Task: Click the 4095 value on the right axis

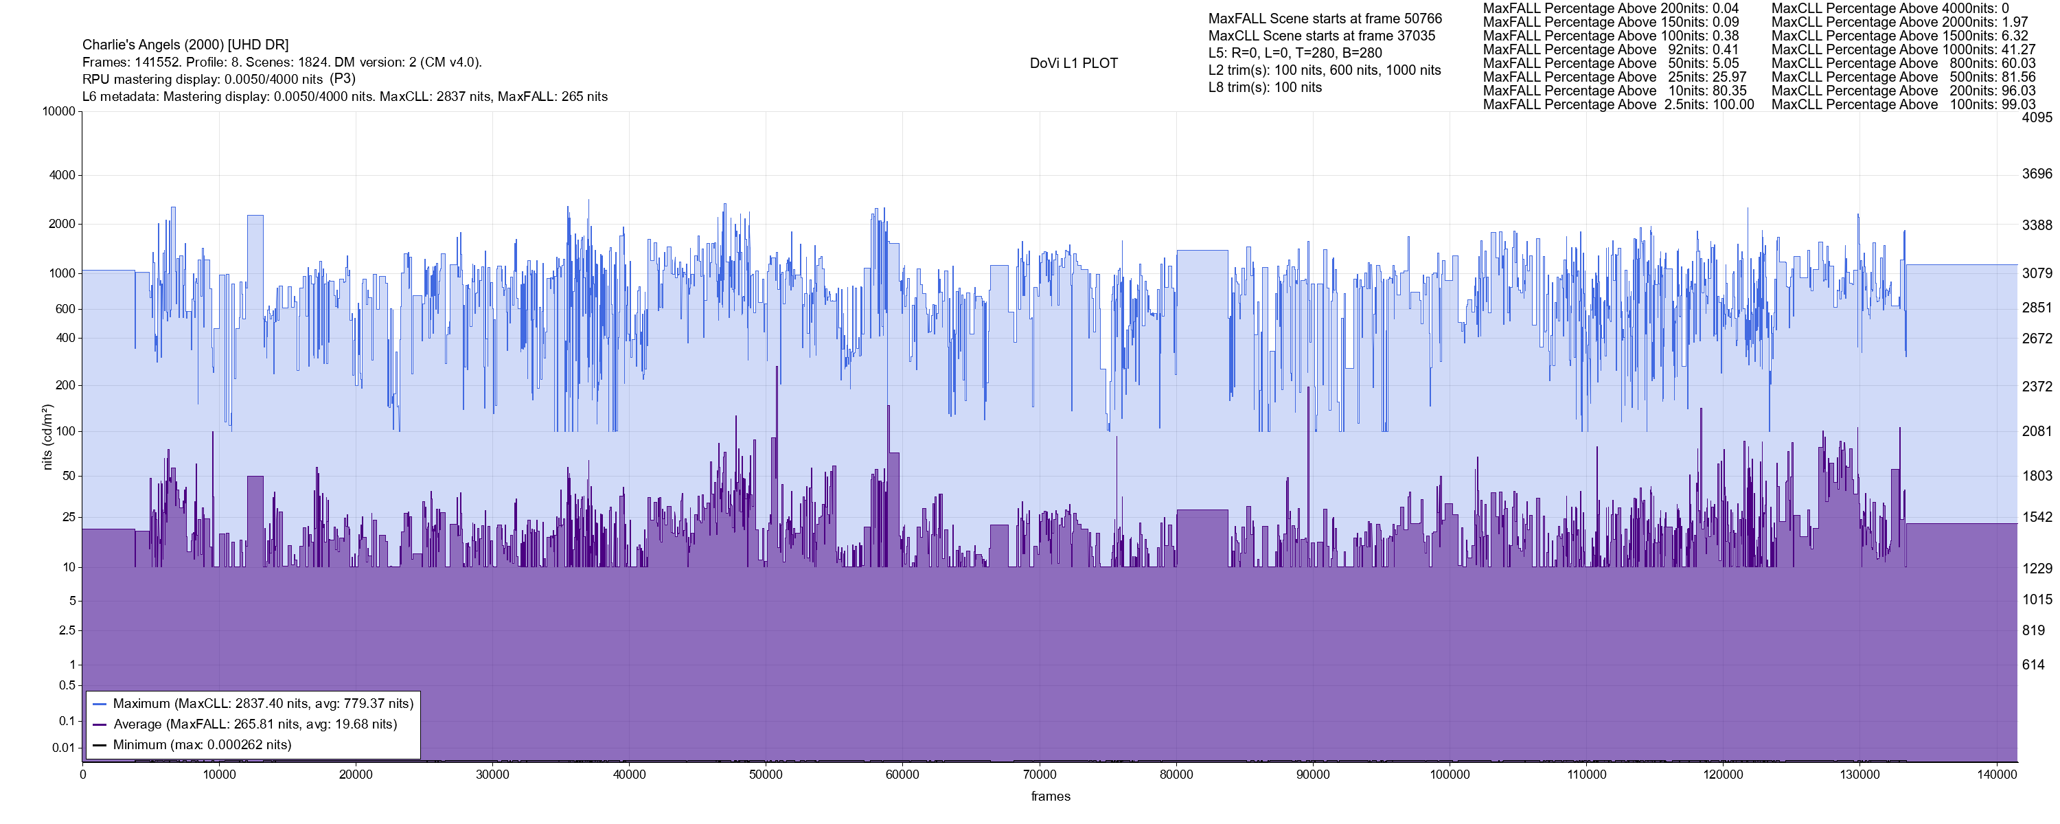Action: coord(2036,117)
